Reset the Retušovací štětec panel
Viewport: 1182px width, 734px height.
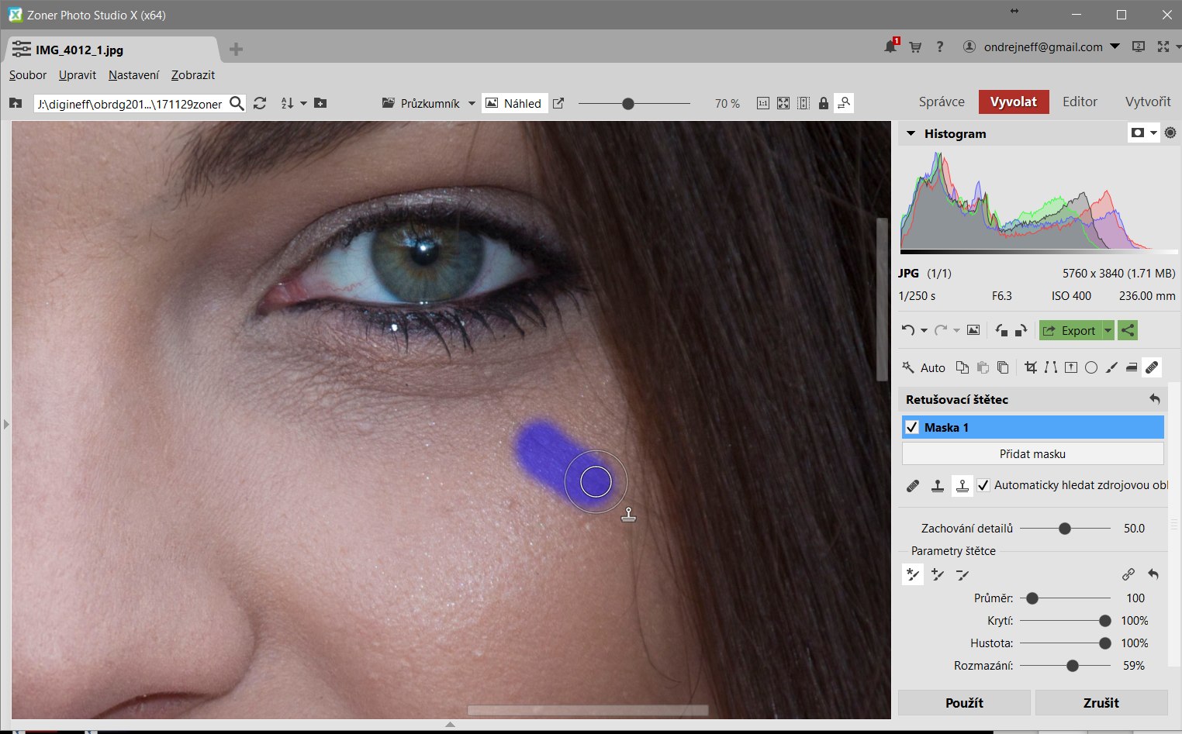tap(1155, 399)
